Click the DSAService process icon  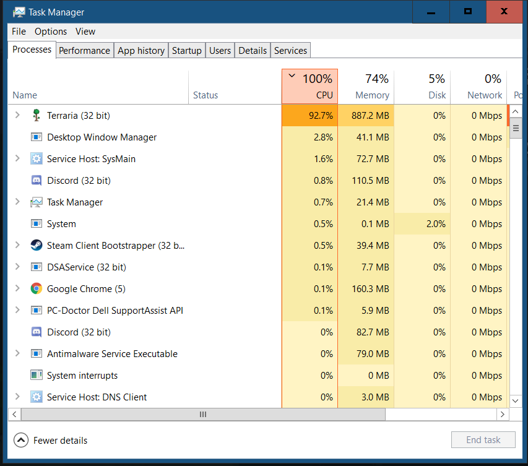click(37, 267)
